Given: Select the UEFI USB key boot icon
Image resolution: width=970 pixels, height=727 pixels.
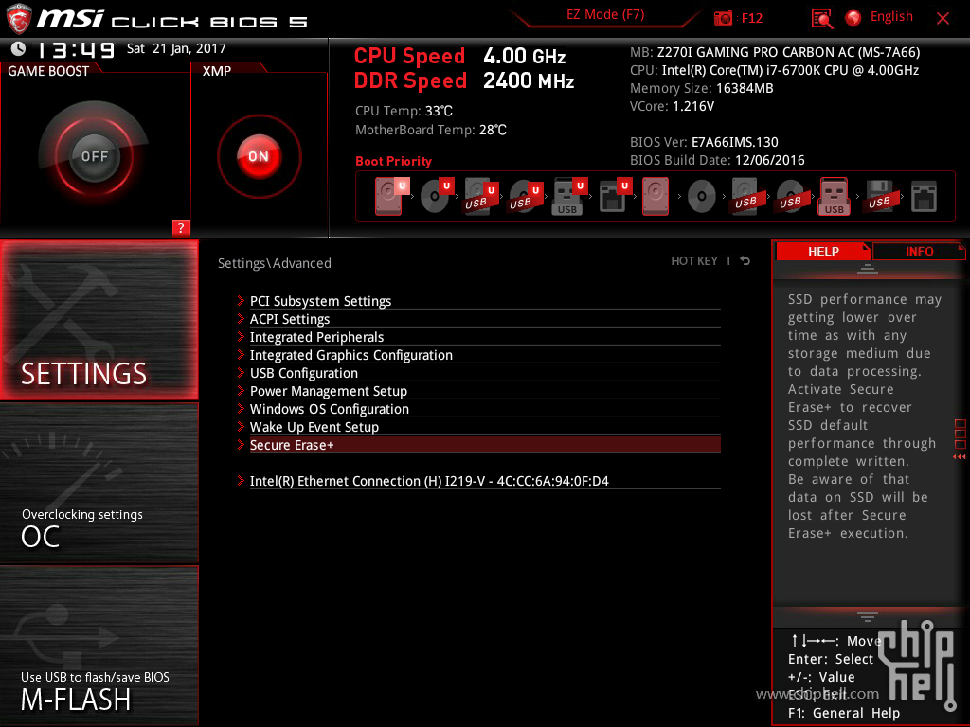Looking at the screenshot, I should tap(568, 196).
